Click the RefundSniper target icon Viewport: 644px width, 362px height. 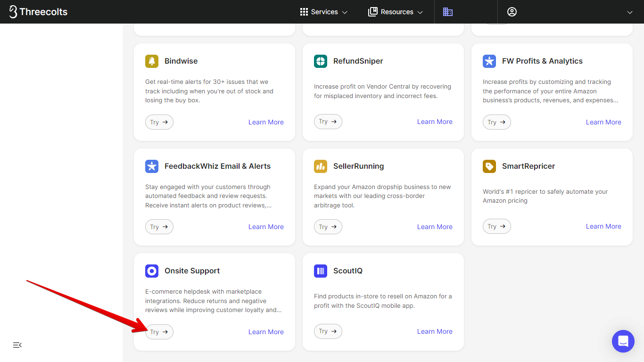[321, 61]
